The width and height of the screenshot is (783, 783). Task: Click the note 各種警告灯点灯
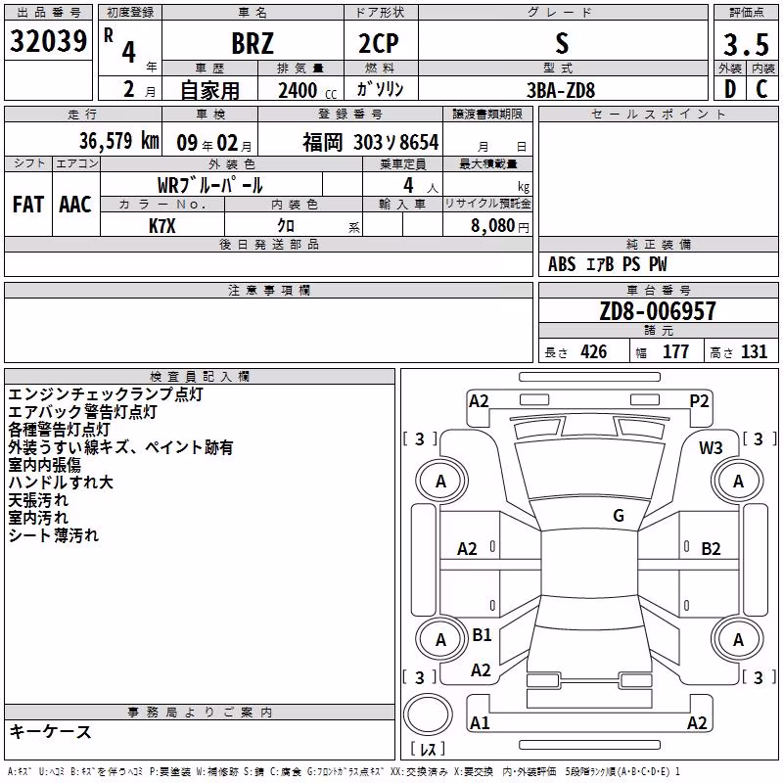click(59, 430)
